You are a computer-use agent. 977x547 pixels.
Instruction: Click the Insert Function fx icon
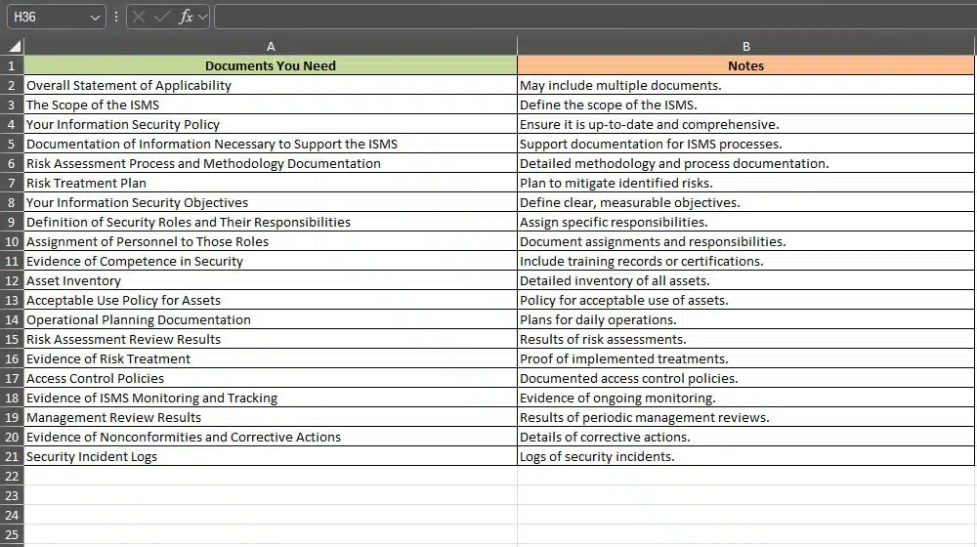coord(185,17)
